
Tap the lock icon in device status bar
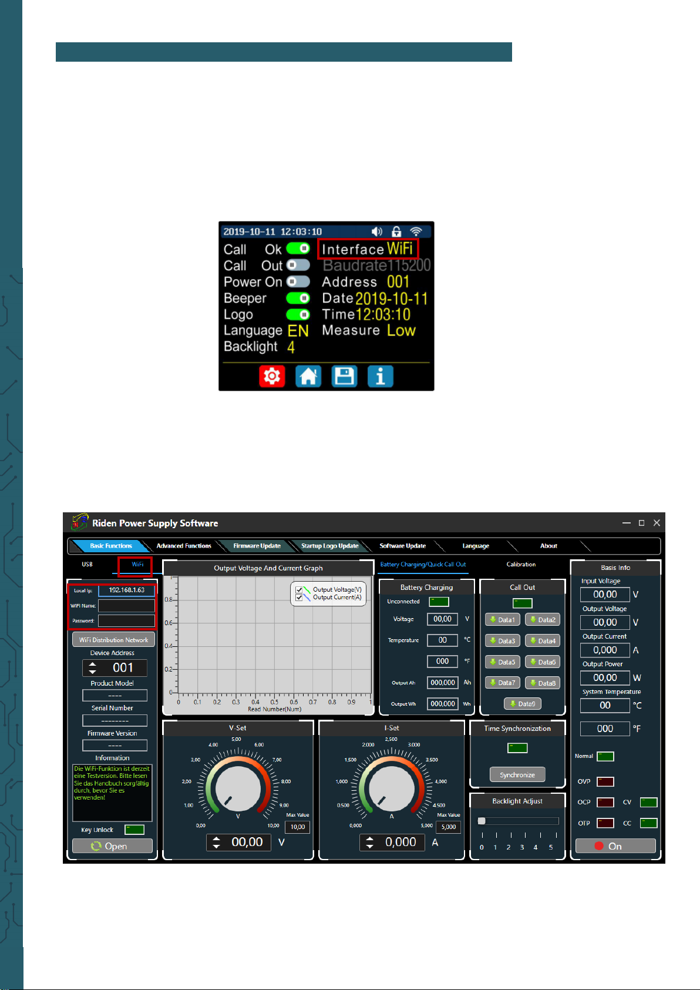coord(396,231)
